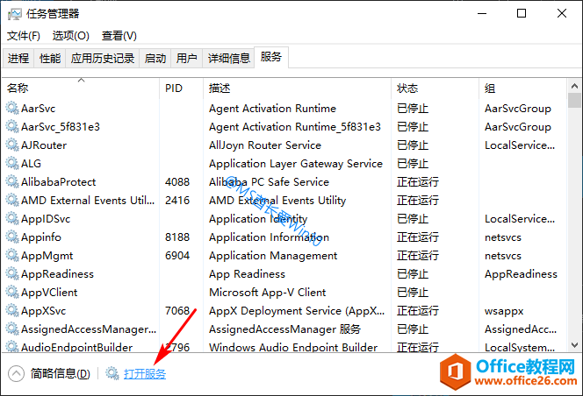Switch to the 应用历史记录 tab

point(103,59)
